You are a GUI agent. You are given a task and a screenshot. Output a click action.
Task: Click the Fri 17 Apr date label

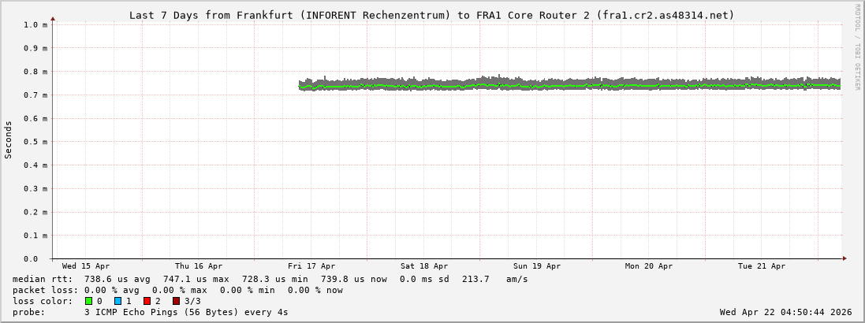click(x=311, y=266)
